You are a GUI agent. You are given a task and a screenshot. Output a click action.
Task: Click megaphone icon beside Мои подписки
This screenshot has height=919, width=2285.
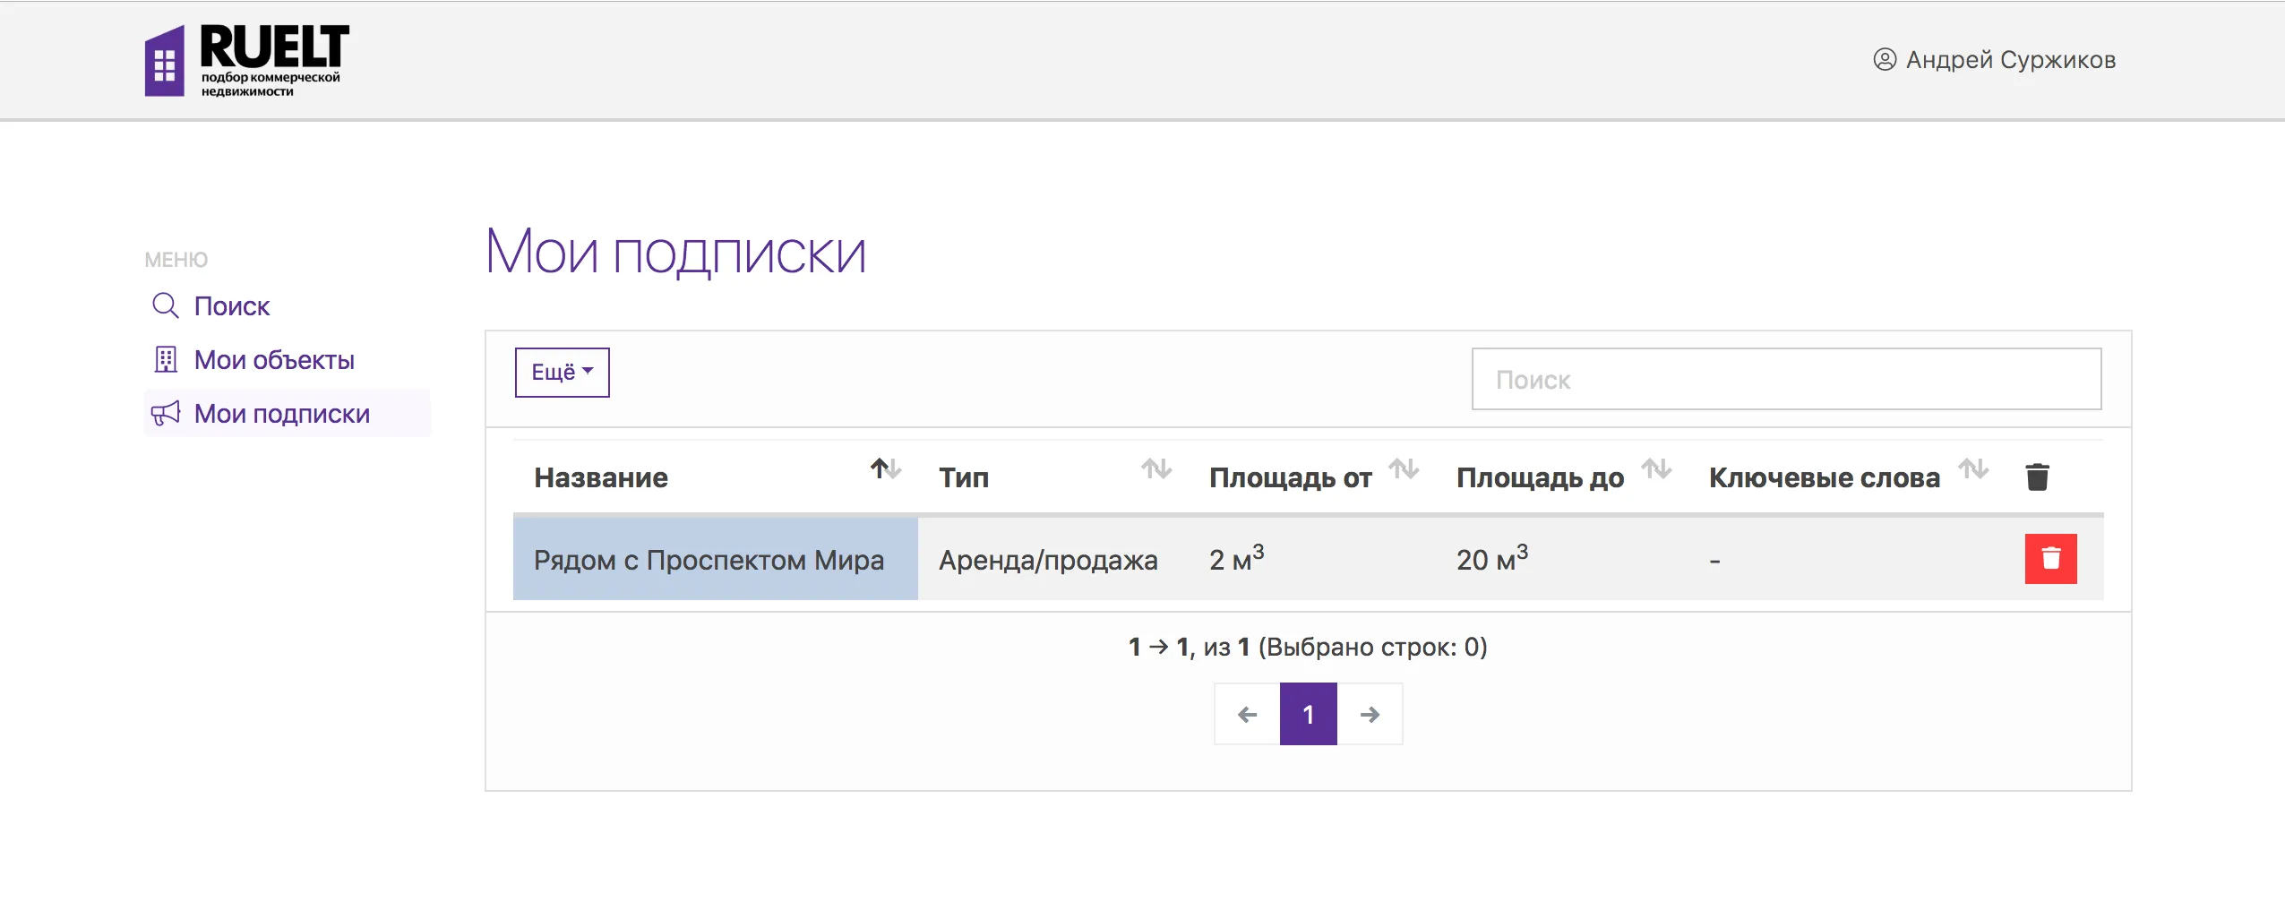click(x=166, y=414)
